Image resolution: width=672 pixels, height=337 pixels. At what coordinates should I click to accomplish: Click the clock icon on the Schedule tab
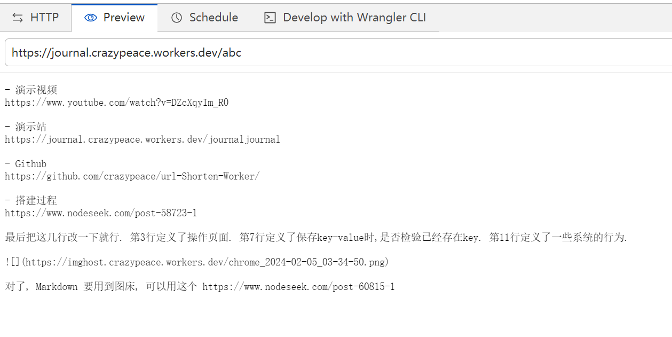coord(177,18)
